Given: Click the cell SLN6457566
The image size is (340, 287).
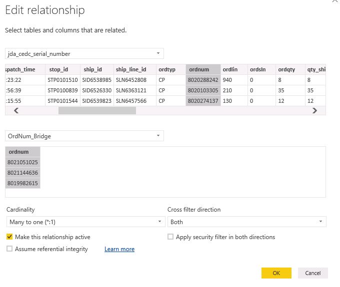Looking at the screenshot, I should [135, 101].
